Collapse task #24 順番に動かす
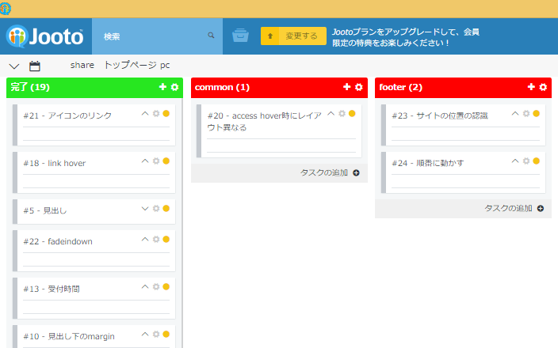The height and width of the screenshot is (348, 558). pos(515,161)
